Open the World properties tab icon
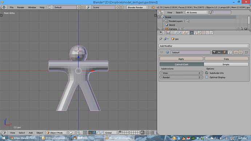Image resolution: width=251 pixels, height=141 pixels. (180, 33)
